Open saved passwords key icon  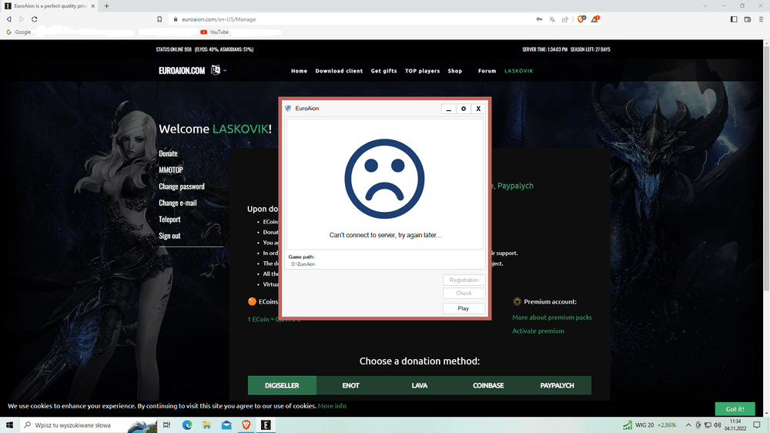click(x=539, y=19)
